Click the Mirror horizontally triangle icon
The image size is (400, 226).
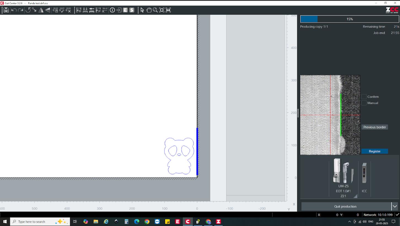coord(41,10)
